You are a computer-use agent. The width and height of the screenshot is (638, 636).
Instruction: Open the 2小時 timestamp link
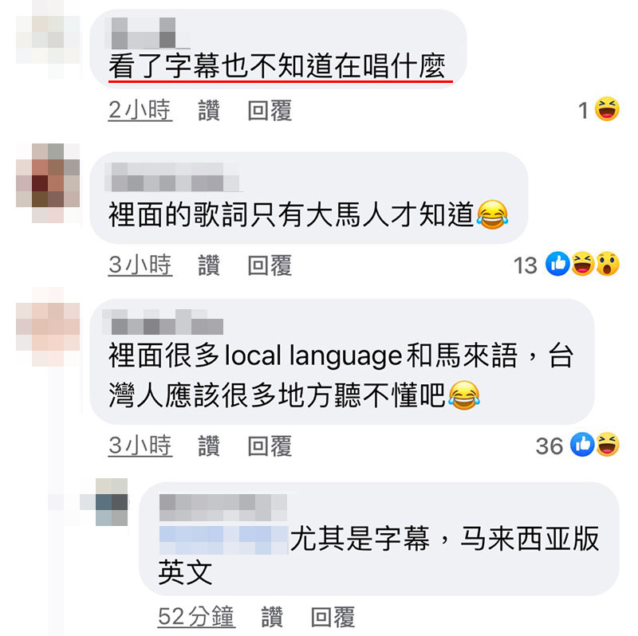pos(140,110)
